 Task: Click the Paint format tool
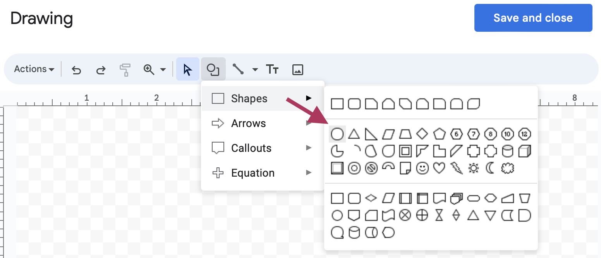(125, 69)
